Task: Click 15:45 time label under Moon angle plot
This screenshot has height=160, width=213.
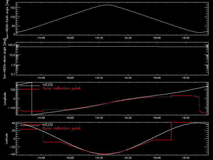Action: pos(157,78)
